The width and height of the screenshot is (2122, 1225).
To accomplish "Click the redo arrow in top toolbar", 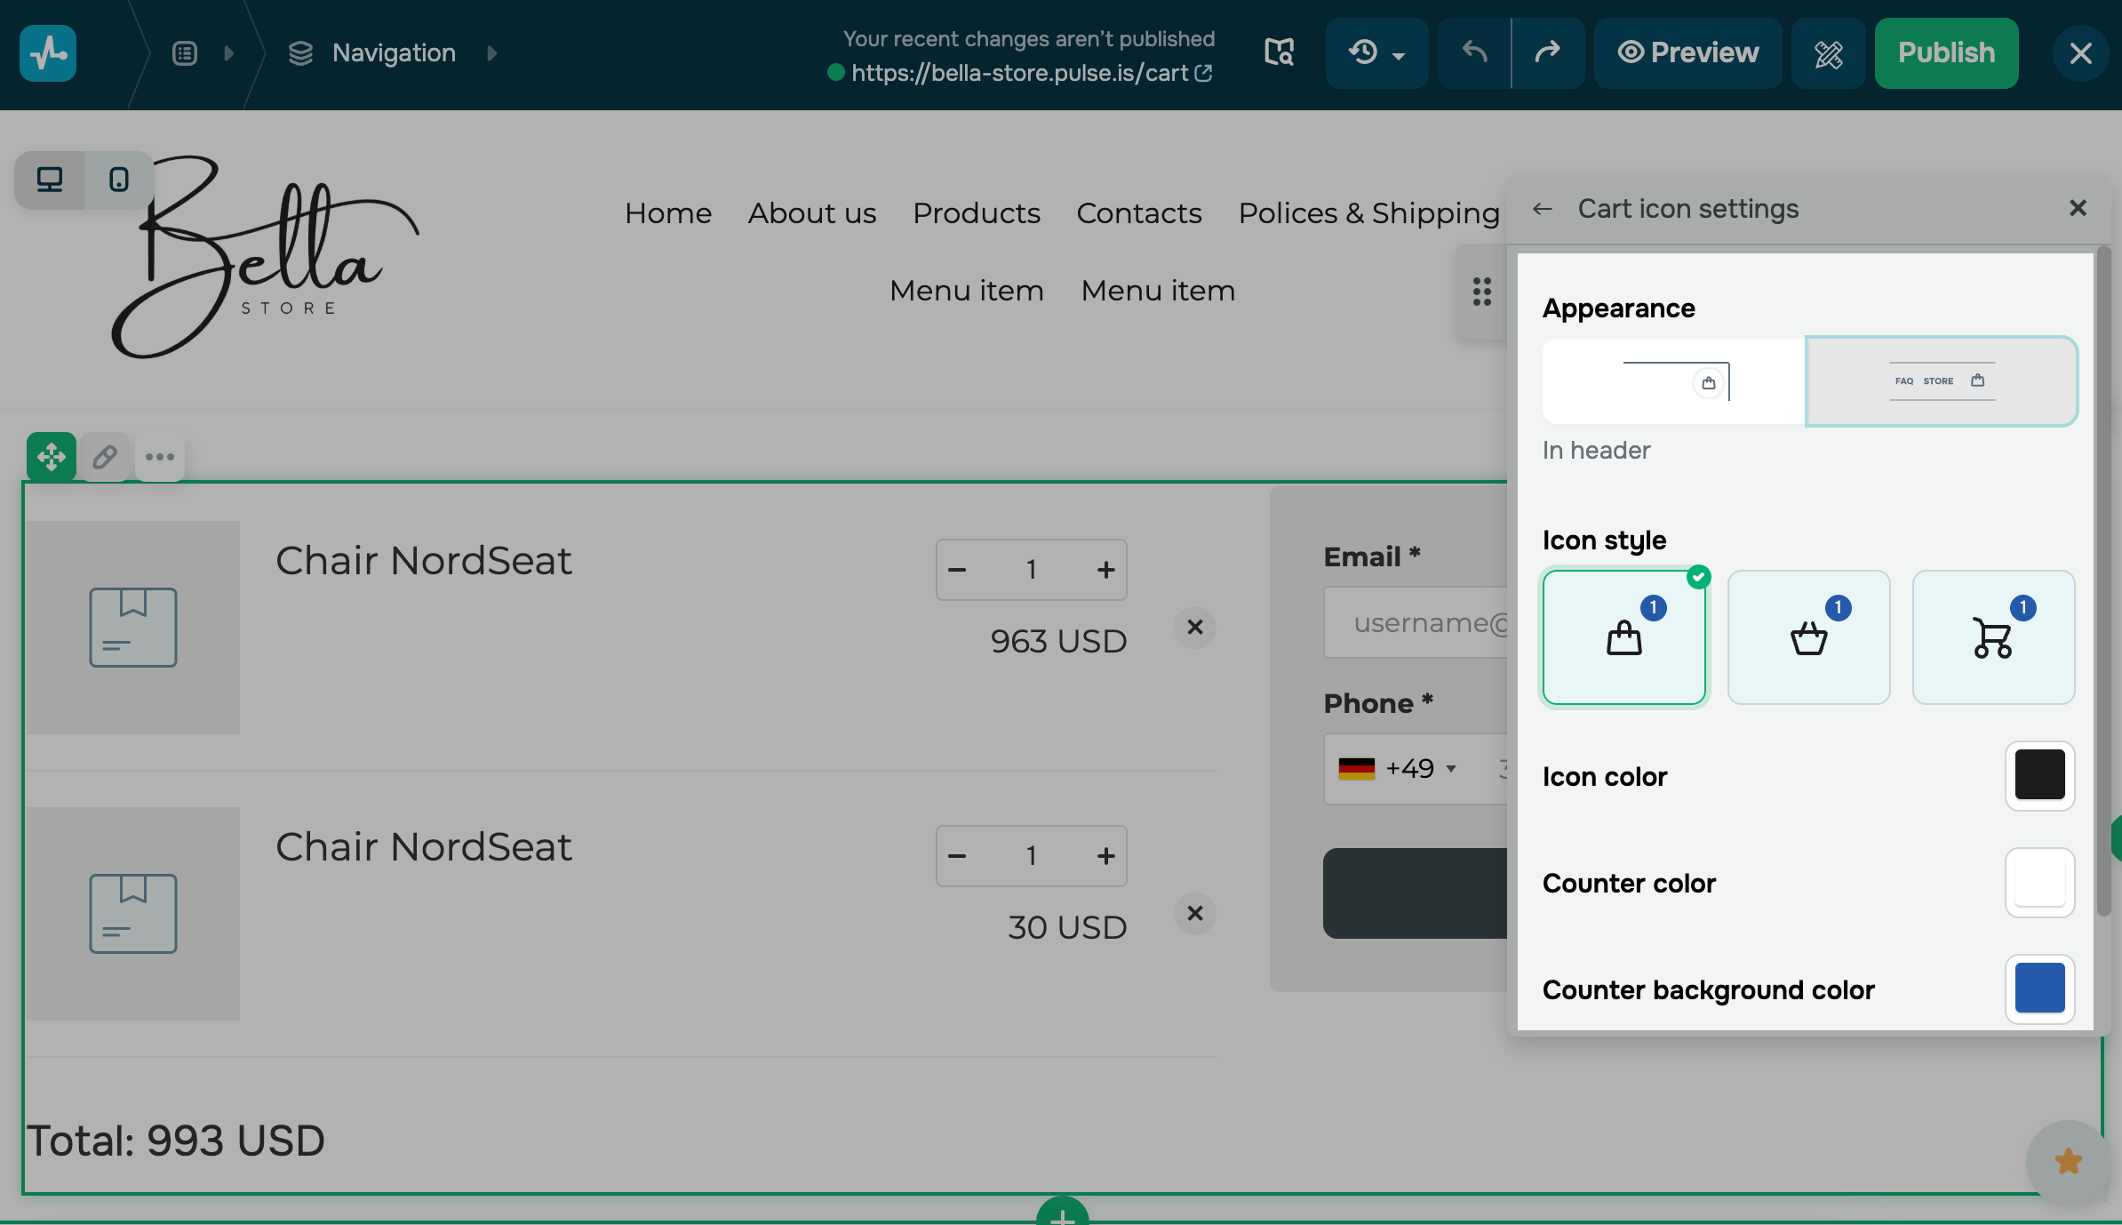I will [x=1547, y=52].
